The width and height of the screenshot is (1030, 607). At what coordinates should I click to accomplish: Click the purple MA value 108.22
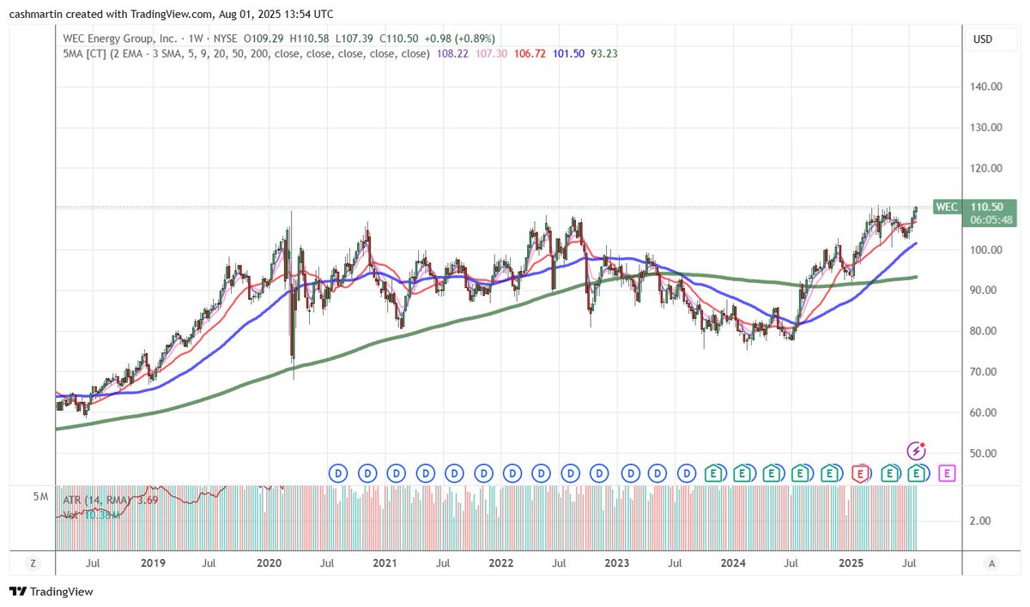451,53
